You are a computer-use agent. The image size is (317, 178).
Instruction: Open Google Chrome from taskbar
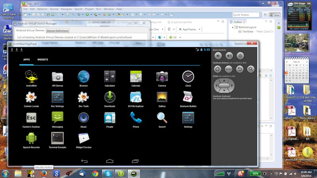[x=95, y=174]
